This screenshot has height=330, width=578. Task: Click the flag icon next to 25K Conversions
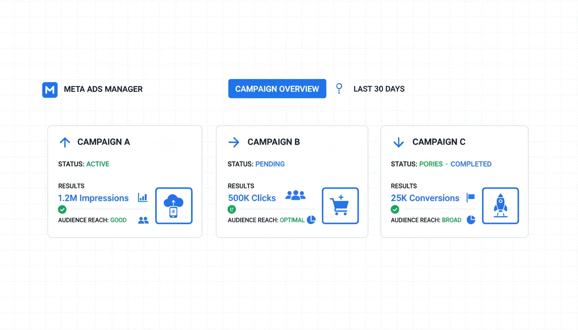point(471,198)
